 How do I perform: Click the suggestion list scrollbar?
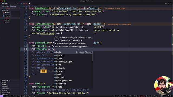(92, 56)
